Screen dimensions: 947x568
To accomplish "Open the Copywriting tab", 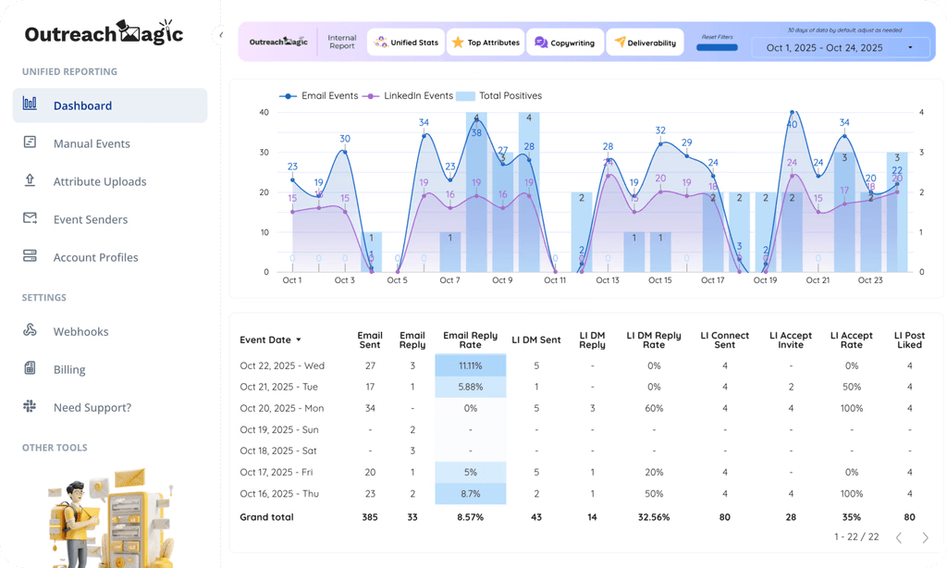I will coord(565,42).
